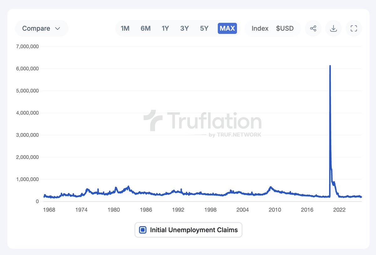This screenshot has width=376, height=255.
Task: Open fullscreen view using the expand icon
Action: [x=354, y=28]
